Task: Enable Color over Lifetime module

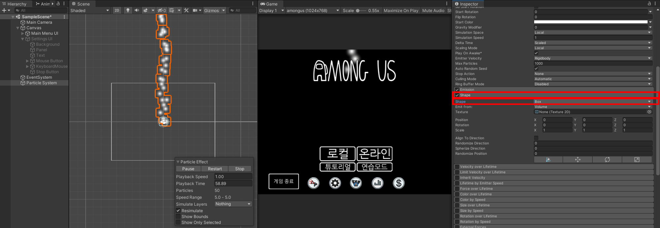Action: coord(457,194)
